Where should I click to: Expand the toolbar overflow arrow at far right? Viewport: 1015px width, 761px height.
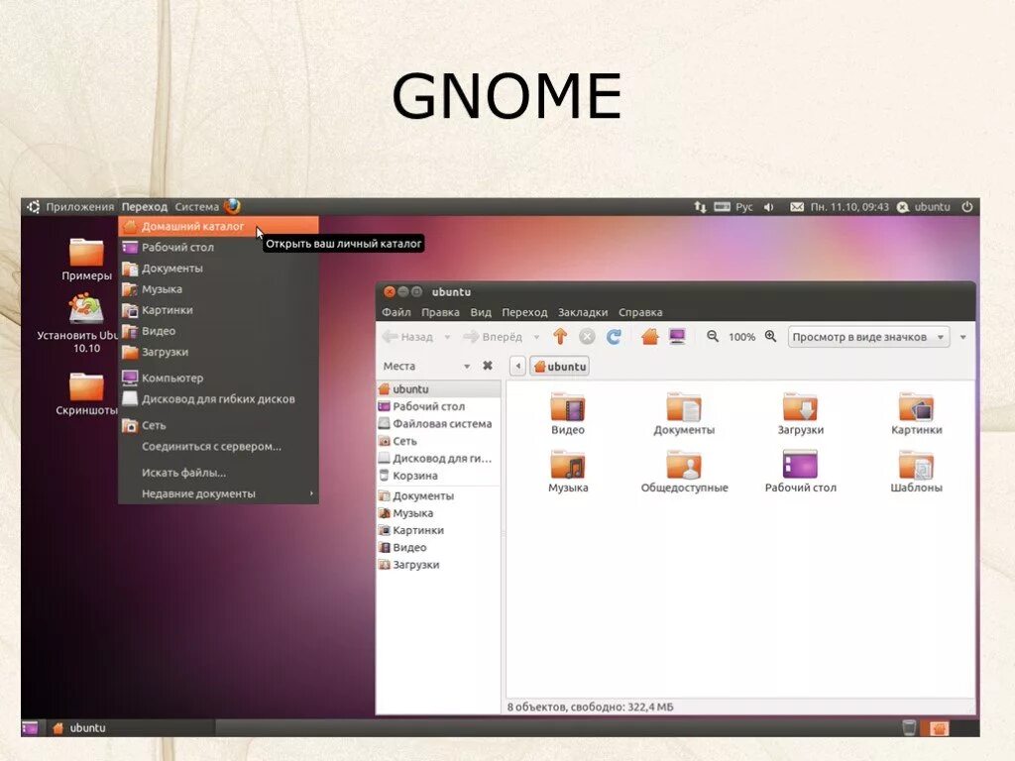click(963, 337)
